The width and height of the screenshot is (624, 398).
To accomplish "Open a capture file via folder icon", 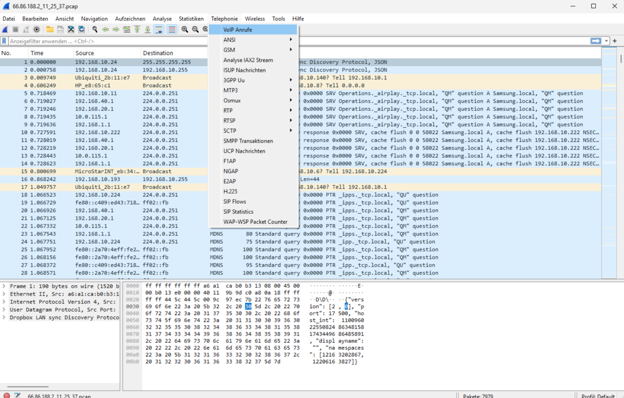I will pyautogui.click(x=50, y=29).
